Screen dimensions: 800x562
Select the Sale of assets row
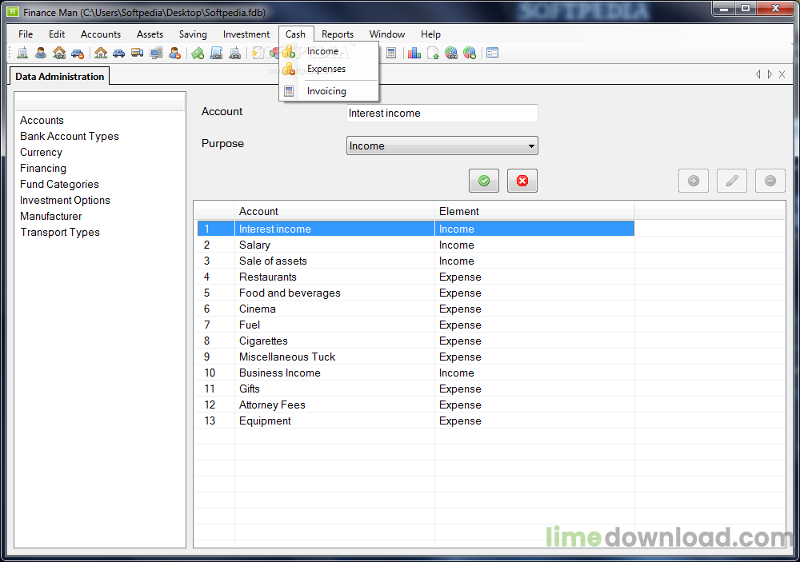point(416,261)
